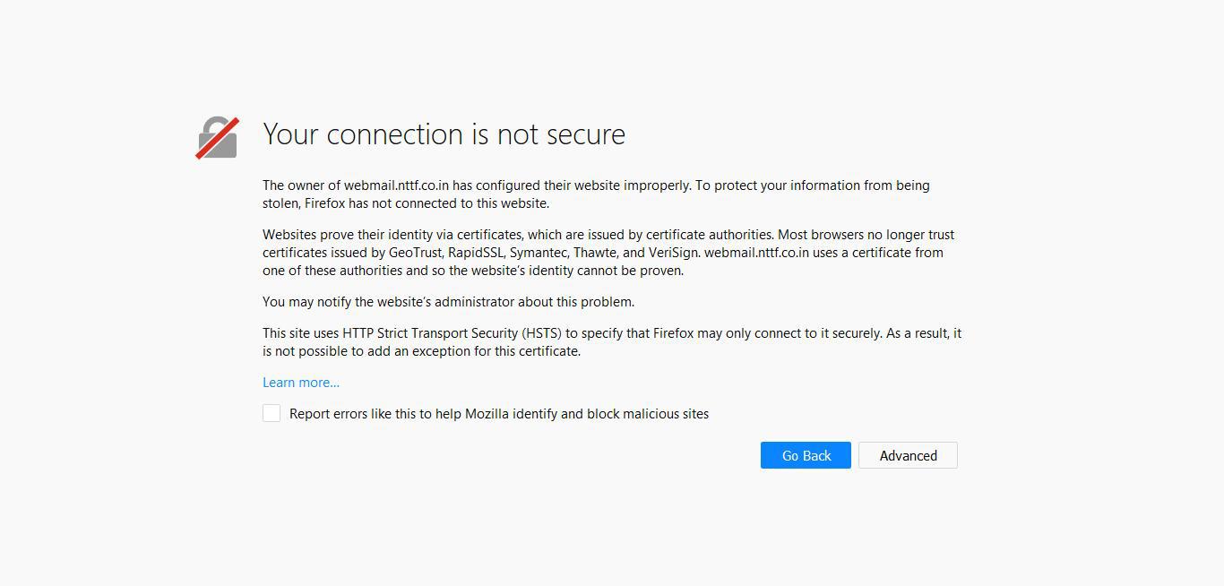Click the insecure connection lock symbol
The image size is (1224, 586).
[217, 136]
